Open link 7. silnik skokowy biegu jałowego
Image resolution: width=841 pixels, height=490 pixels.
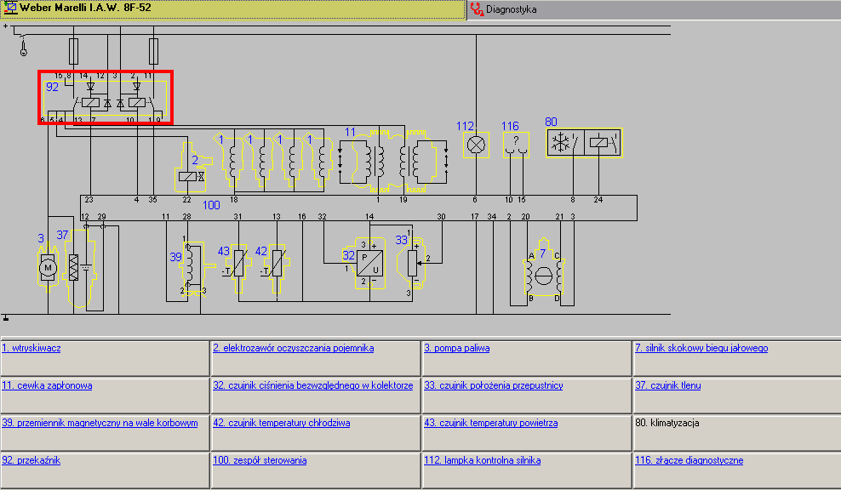tap(701, 348)
